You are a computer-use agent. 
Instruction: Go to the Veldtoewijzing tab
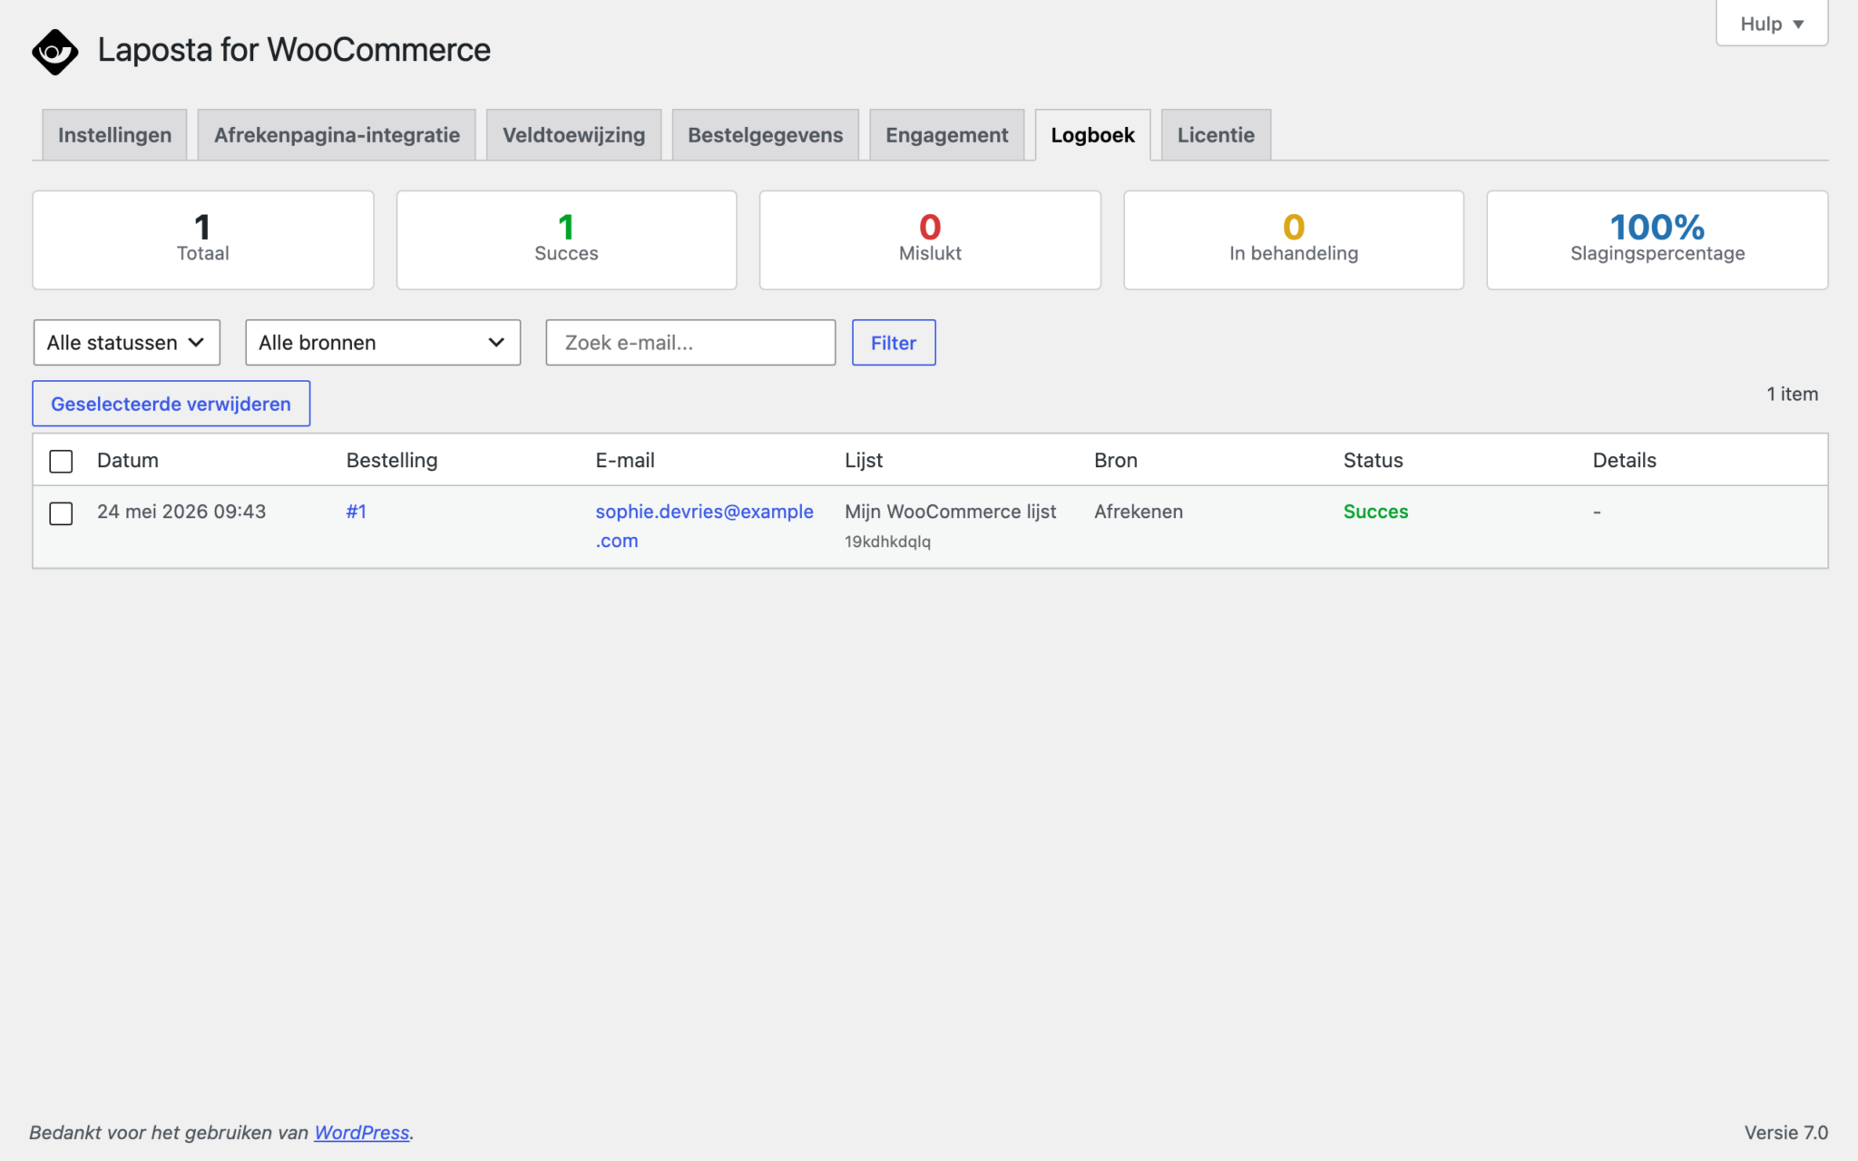[x=573, y=135]
